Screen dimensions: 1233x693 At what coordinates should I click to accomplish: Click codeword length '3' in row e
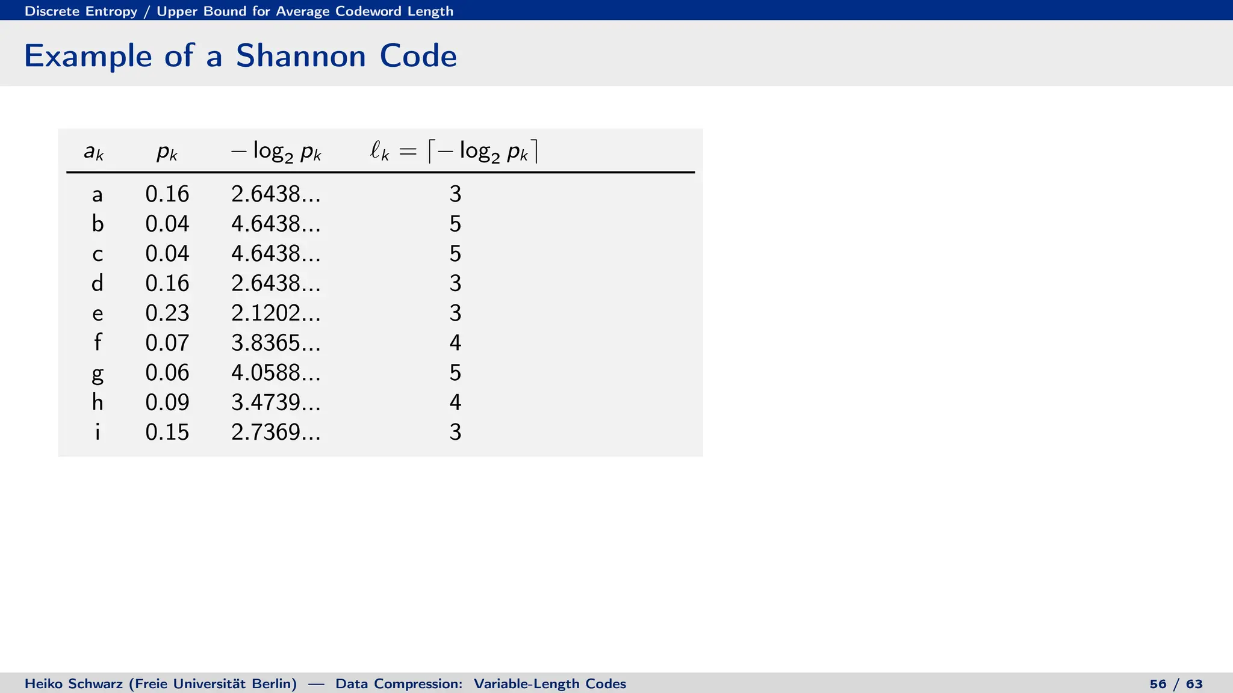click(x=455, y=313)
